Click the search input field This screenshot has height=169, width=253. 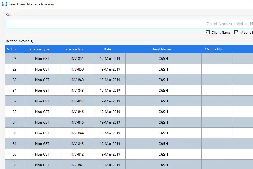pos(122,24)
